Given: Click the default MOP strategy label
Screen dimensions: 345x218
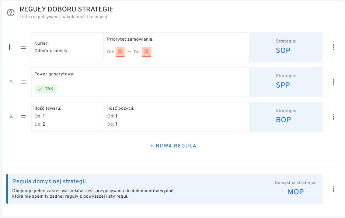Looking at the screenshot, I should click(x=296, y=192).
